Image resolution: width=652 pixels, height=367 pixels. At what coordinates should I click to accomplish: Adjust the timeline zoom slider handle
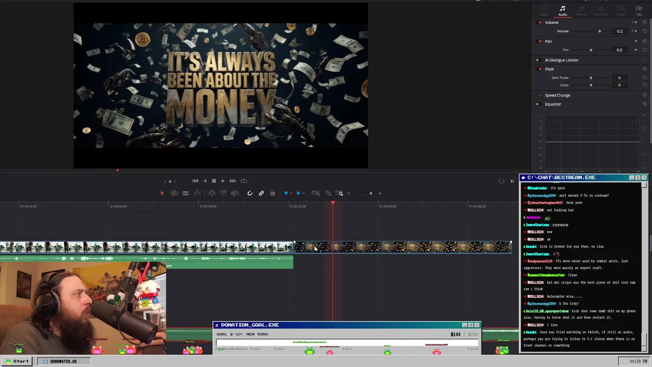click(x=371, y=193)
